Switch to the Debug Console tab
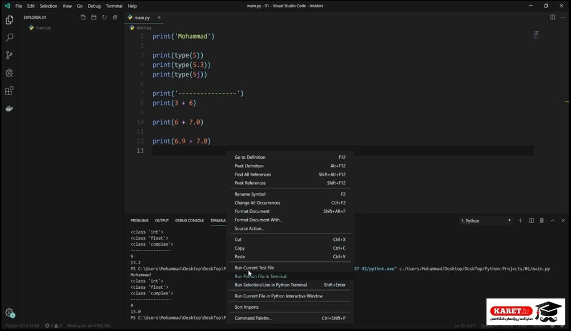571x331 pixels. pos(190,220)
